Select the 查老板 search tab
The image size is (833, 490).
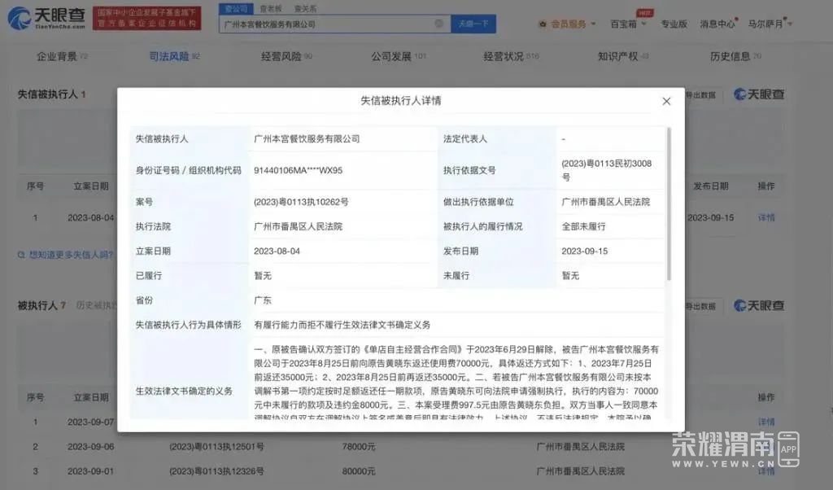[271, 8]
